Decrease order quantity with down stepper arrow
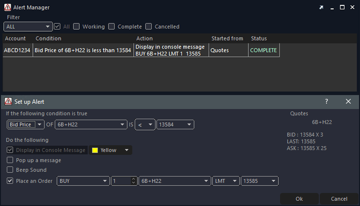The height and width of the screenshot is (206, 360). [x=133, y=183]
